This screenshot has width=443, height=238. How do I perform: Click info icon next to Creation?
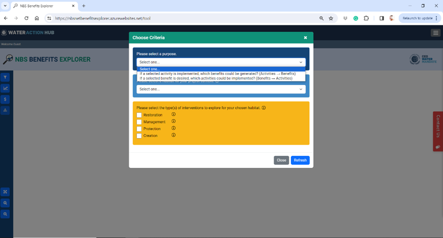point(174,135)
